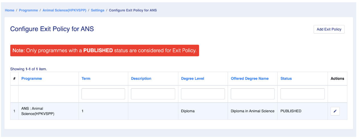Open the Settings breadcrumb link
Image resolution: width=359 pixels, height=140 pixels.
[97, 10]
